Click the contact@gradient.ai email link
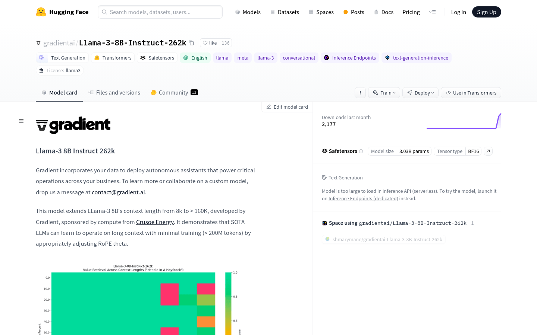The image size is (537, 335). [118, 192]
